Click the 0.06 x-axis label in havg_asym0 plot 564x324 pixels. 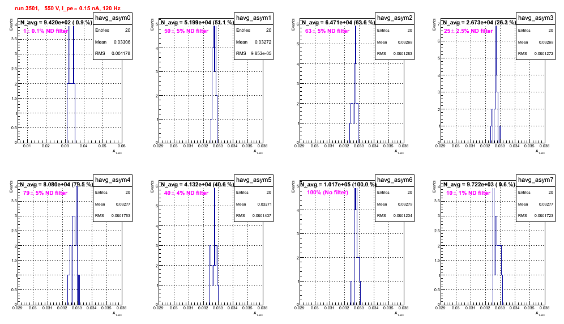(121, 146)
